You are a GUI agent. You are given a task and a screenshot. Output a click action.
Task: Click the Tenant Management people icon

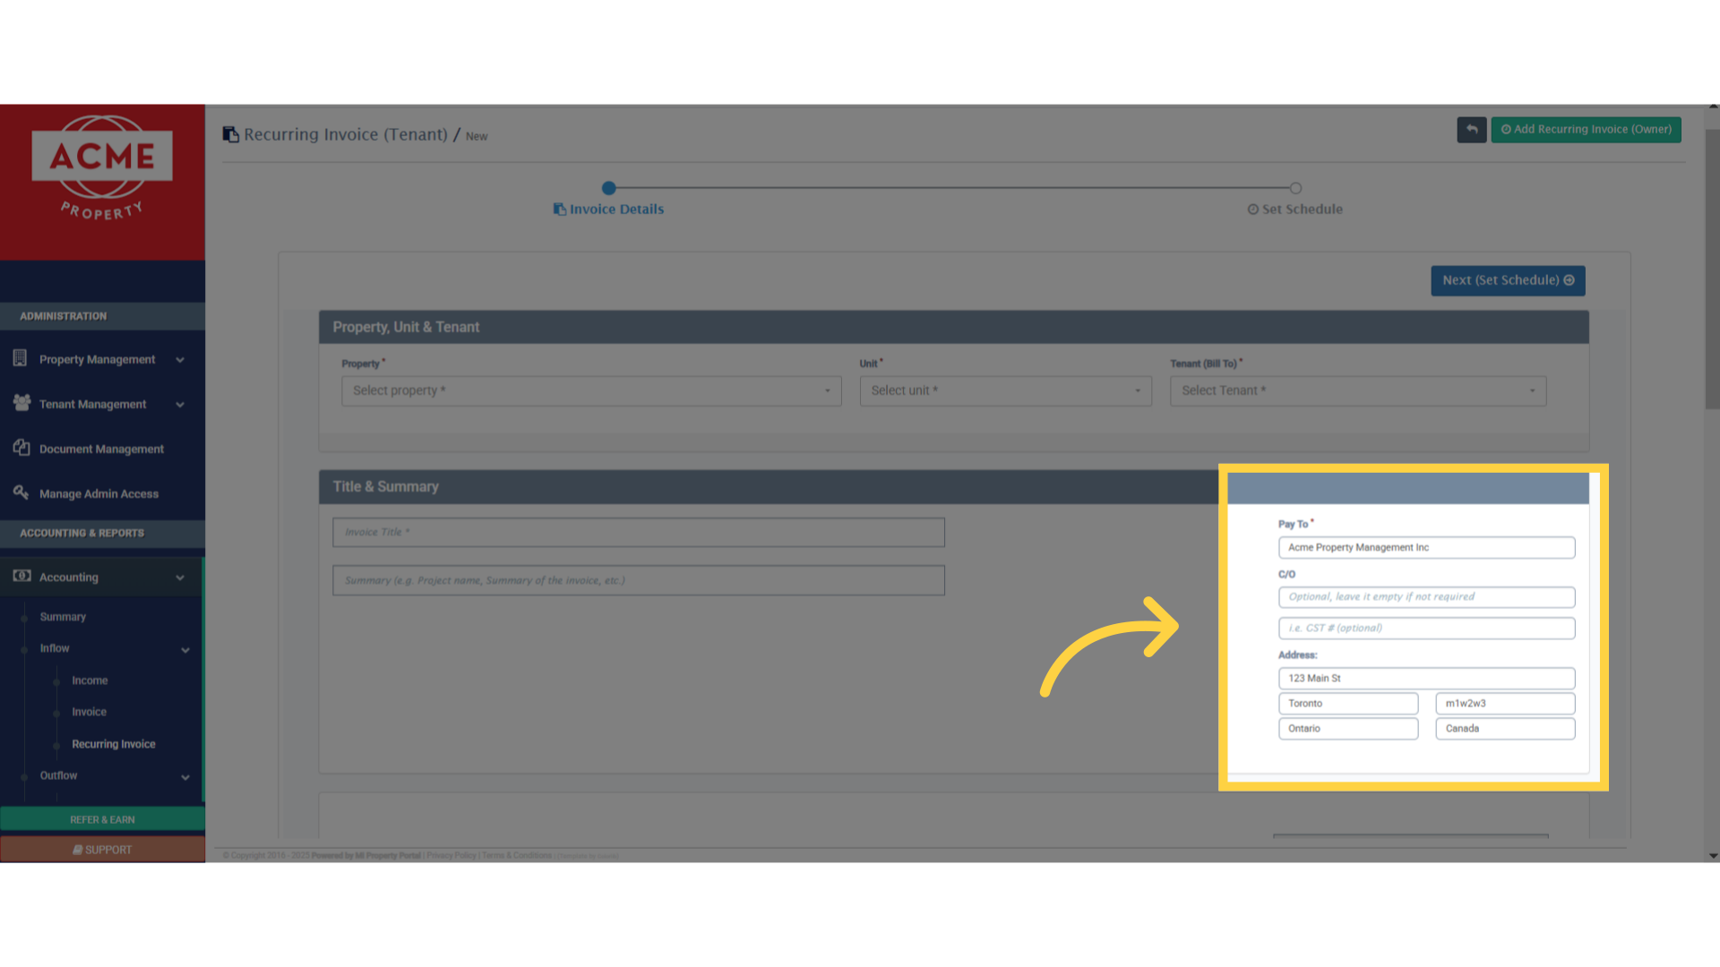pos(21,403)
